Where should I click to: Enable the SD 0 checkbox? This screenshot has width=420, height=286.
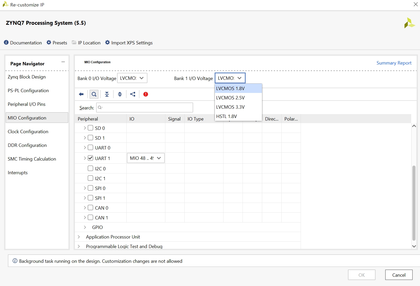pyautogui.click(x=90, y=128)
